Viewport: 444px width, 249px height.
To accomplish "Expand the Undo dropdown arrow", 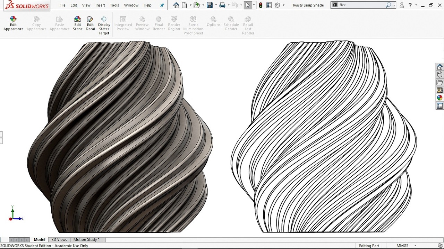I will pos(241,5).
